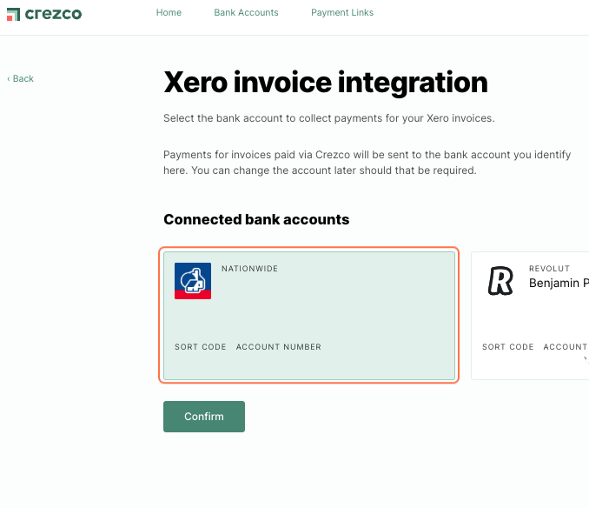Click the NATIONWIDE label text
The image size is (589, 508).
[250, 269]
